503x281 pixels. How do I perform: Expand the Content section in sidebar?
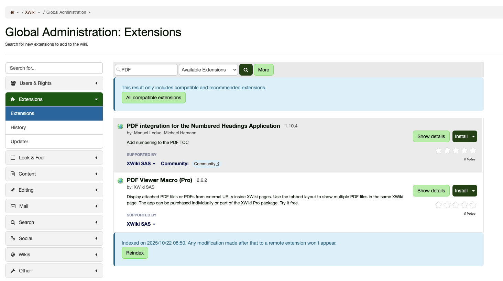54,174
